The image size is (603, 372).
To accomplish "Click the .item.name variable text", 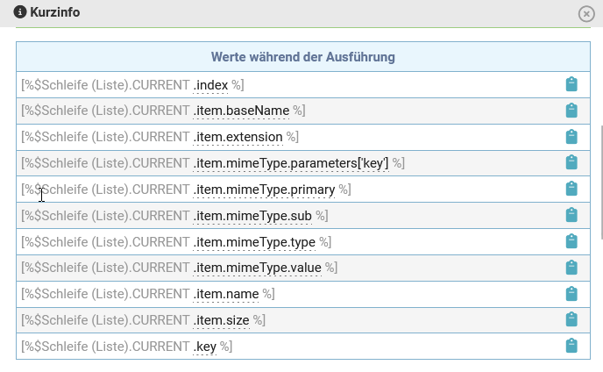I will pos(226,294).
